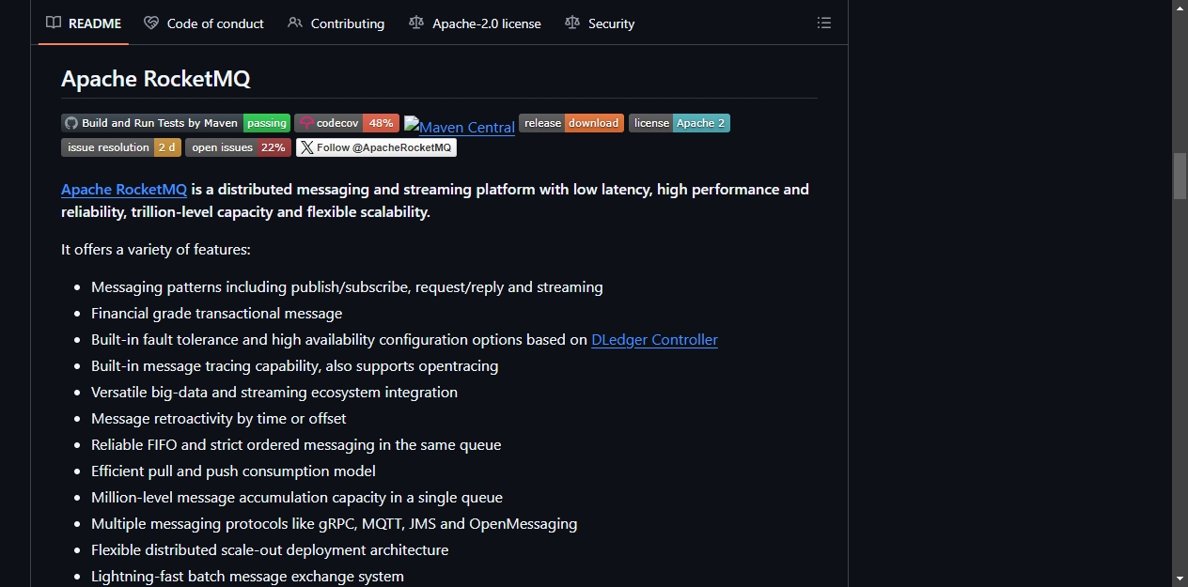Click the book icon beside README
The height and width of the screenshot is (587, 1188).
coord(54,23)
